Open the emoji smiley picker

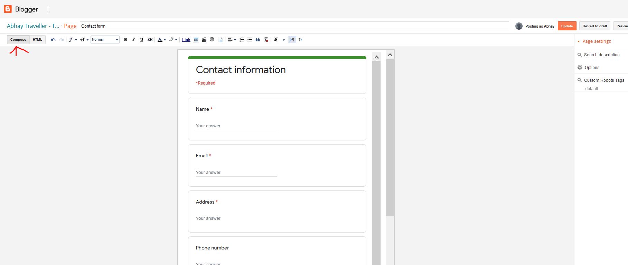click(212, 39)
